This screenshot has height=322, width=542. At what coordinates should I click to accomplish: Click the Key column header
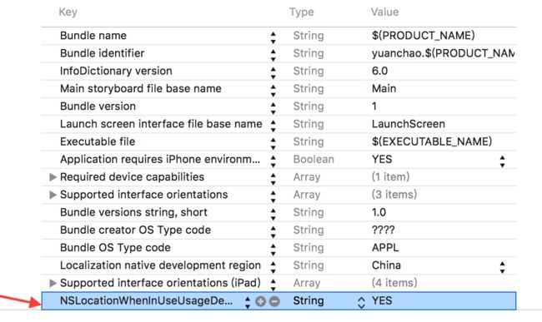pyautogui.click(x=68, y=12)
